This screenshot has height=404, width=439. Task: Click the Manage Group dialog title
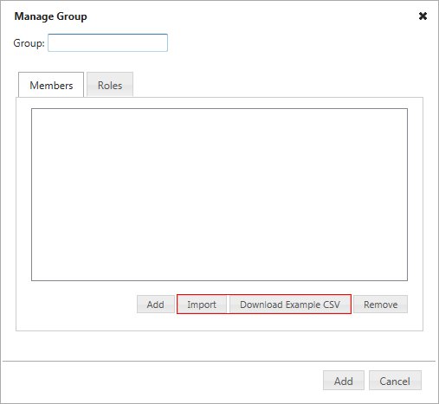[50, 16]
